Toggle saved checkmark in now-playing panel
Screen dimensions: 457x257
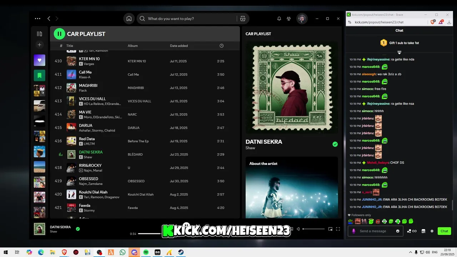coord(335,144)
